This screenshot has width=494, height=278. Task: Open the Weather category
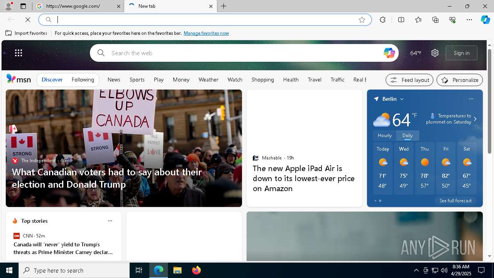[x=208, y=80]
